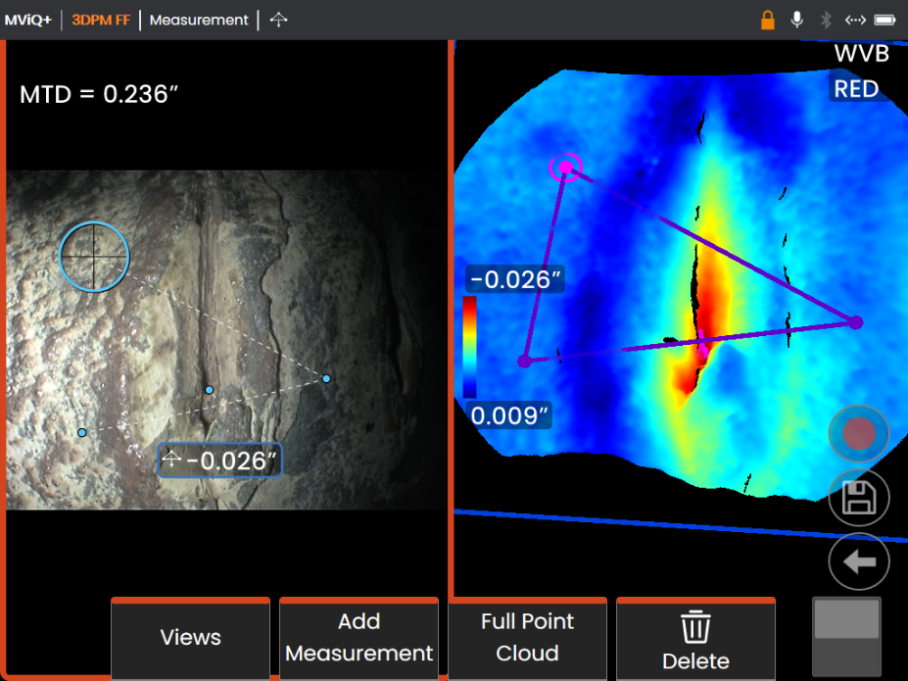The width and height of the screenshot is (908, 681).
Task: Delete the measurement with trash button
Action: point(696,638)
